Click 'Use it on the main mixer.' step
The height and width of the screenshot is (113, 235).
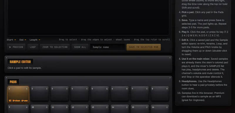point(205,68)
